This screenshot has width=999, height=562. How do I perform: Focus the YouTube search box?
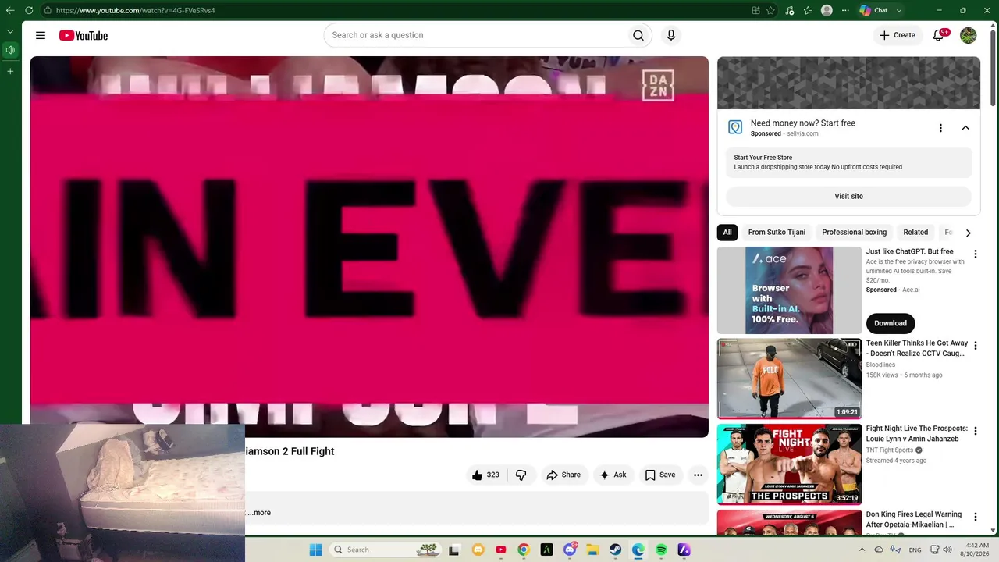pos(475,35)
